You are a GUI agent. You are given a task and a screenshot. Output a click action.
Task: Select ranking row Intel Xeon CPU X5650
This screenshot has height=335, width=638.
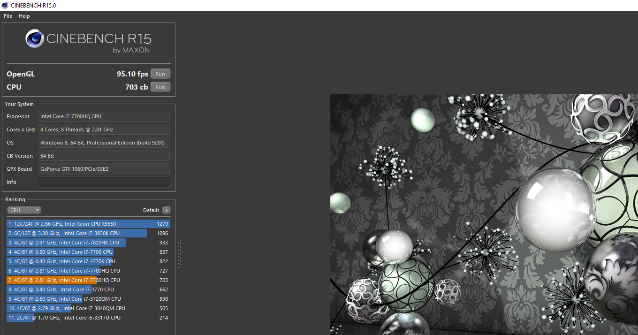pyautogui.click(x=88, y=224)
